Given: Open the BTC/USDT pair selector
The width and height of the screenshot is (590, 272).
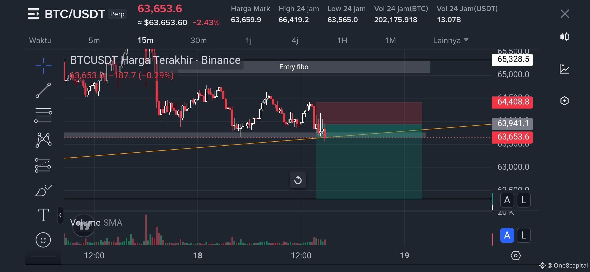Looking at the screenshot, I should 75,14.
